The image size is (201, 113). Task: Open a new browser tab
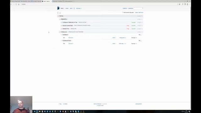pyautogui.click(x=74, y=1)
